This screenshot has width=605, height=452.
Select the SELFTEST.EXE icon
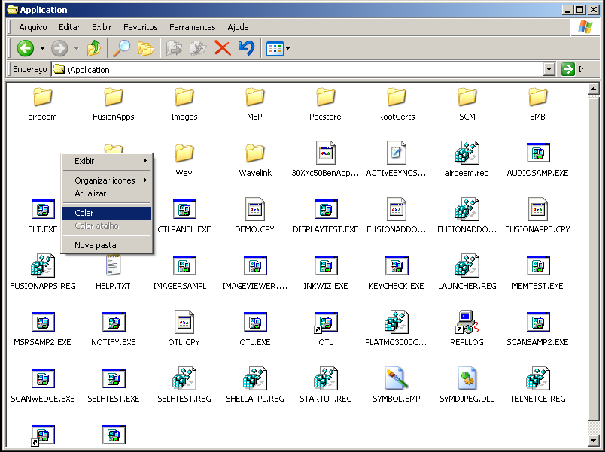tap(114, 378)
